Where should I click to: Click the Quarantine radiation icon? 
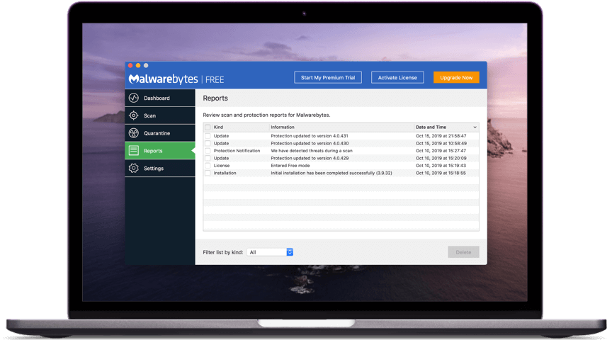pyautogui.click(x=133, y=132)
